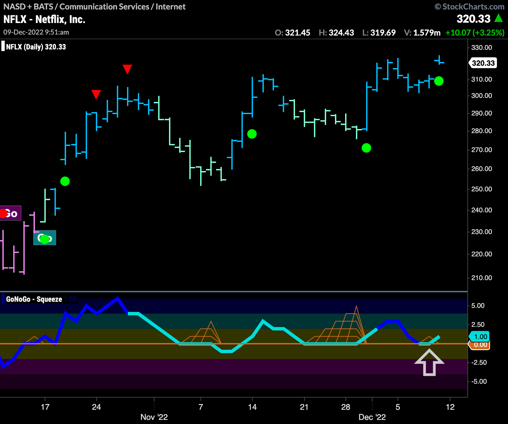The width and height of the screenshot is (508, 424).
Task: Click the StockCharts.com copyright text
Action: click(x=470, y=6)
